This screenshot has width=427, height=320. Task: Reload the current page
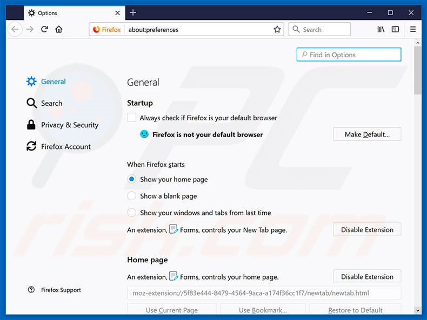45,29
